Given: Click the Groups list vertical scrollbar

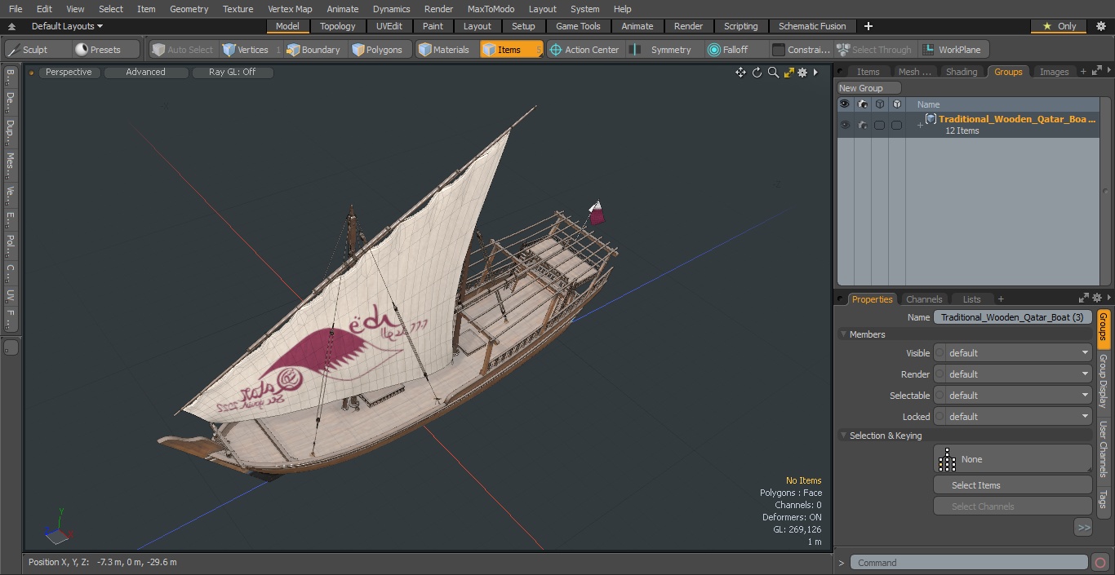Looking at the screenshot, I should (1105, 192).
